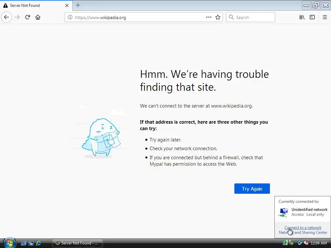Image resolution: width=331 pixels, height=248 pixels.
Task: Click Unidentified network entry
Action: click(303, 212)
